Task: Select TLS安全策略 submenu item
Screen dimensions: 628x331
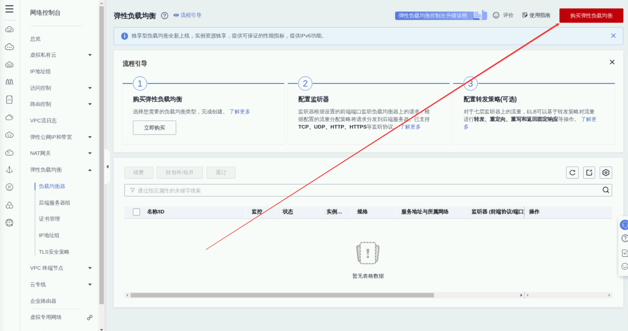Action: pos(54,252)
